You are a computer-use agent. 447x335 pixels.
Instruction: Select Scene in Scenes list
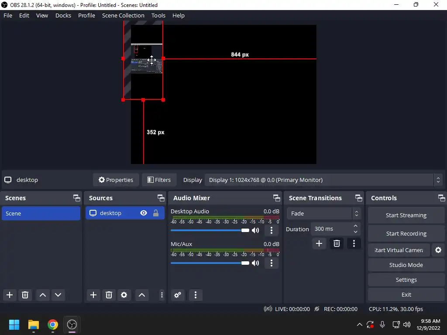click(x=41, y=213)
